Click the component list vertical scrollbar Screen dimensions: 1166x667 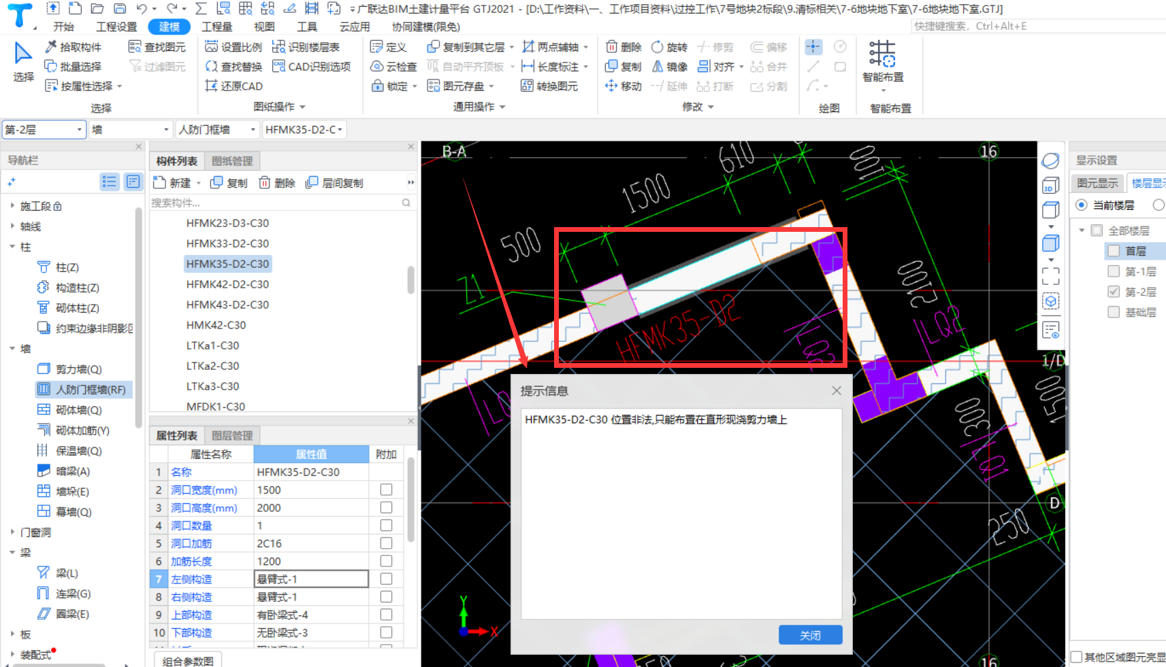click(x=410, y=280)
